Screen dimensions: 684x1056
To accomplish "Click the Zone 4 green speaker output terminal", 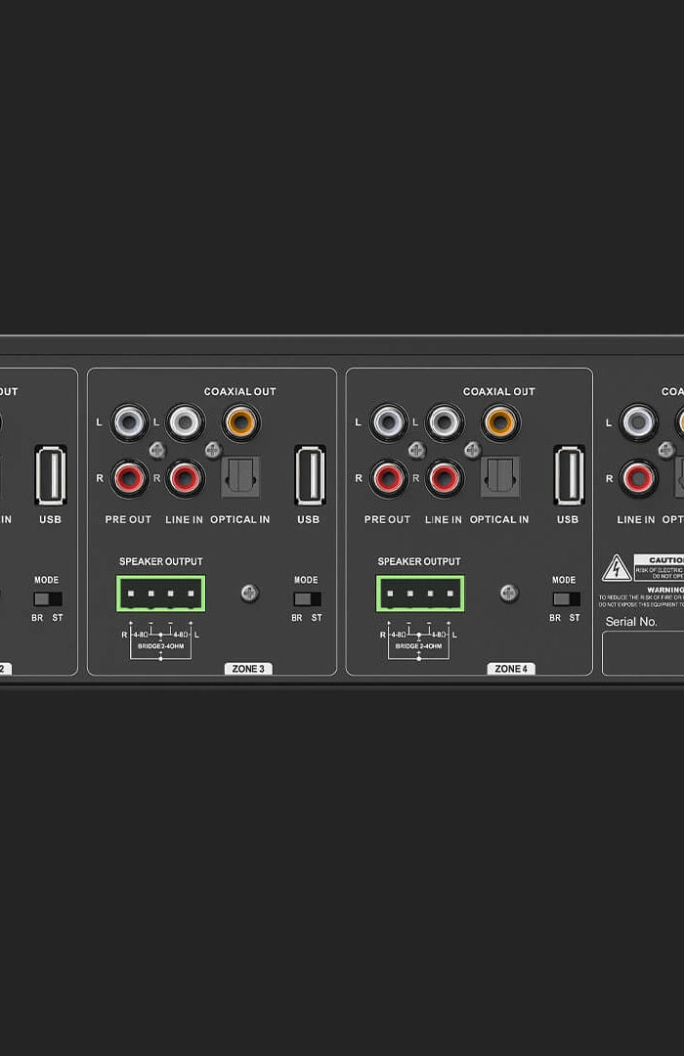I will pos(420,594).
